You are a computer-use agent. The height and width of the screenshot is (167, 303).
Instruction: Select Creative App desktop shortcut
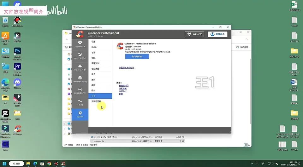click(x=5, y=38)
